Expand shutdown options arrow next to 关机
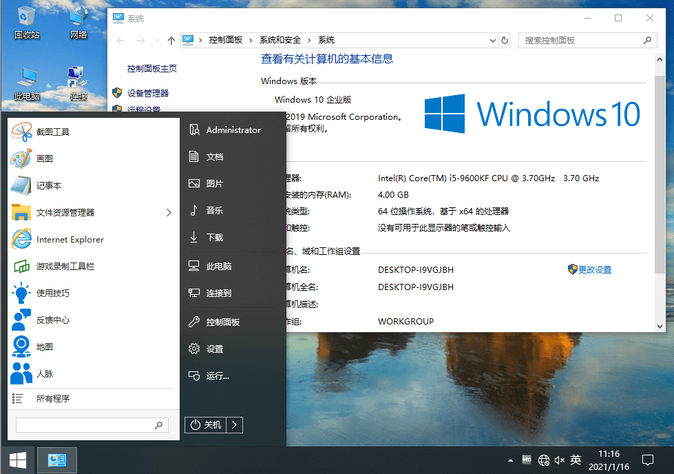Viewport: 674px width, 474px height. (234, 425)
